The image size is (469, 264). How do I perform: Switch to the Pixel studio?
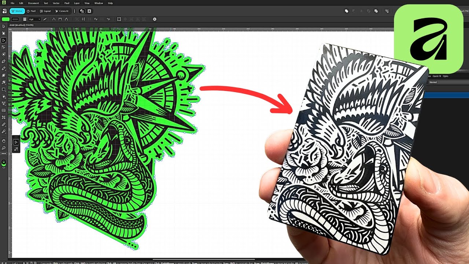coord(31,11)
